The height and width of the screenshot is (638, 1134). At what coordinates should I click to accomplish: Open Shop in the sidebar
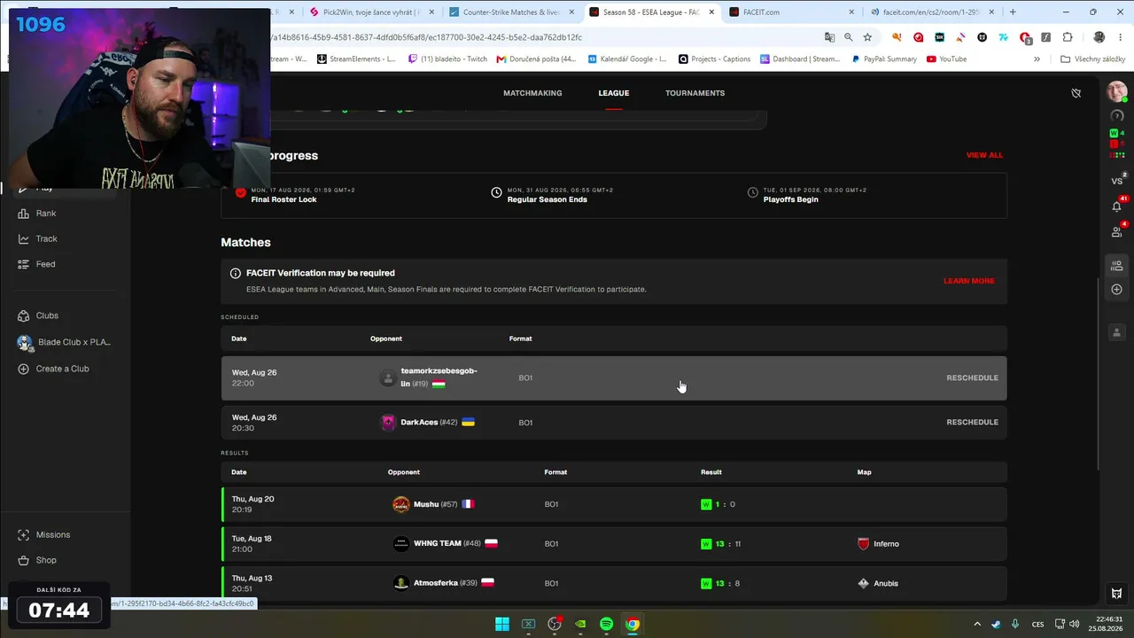[37, 560]
